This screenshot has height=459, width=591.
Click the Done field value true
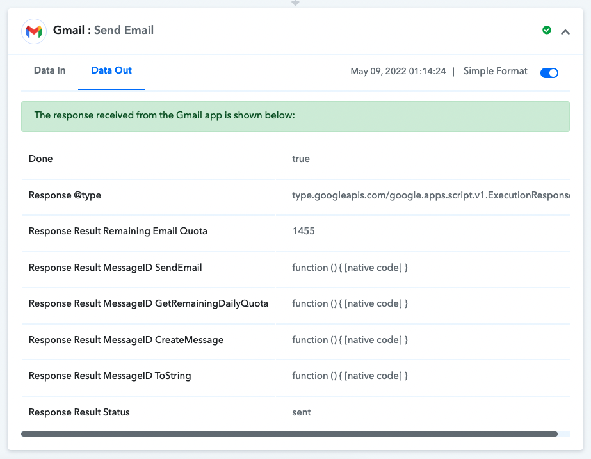301,159
